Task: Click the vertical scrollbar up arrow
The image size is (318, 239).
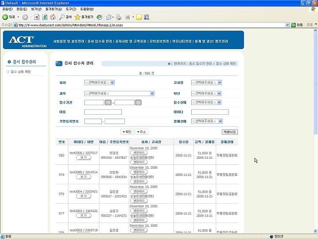Action: click(x=315, y=30)
